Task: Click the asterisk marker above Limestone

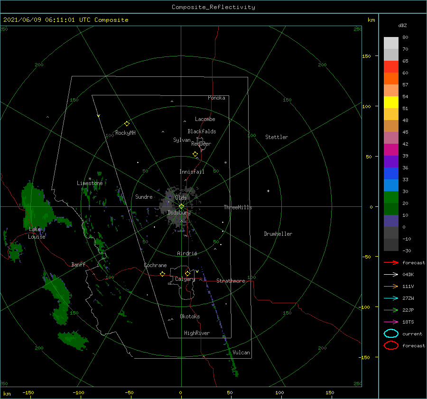Action: coord(90,179)
